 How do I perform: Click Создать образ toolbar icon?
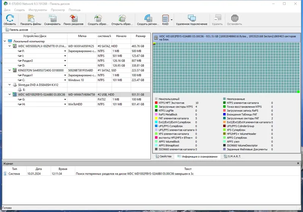[x=99, y=20]
